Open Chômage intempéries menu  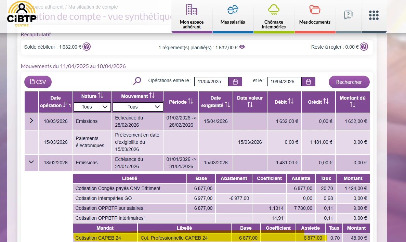274,16
